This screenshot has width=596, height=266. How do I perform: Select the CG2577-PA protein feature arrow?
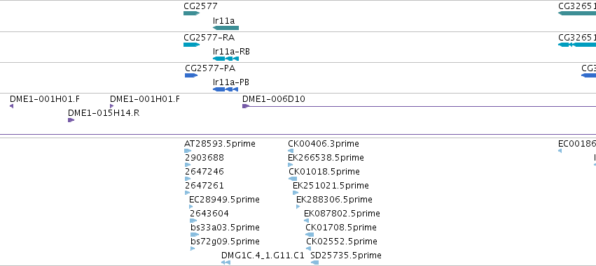pos(191,75)
